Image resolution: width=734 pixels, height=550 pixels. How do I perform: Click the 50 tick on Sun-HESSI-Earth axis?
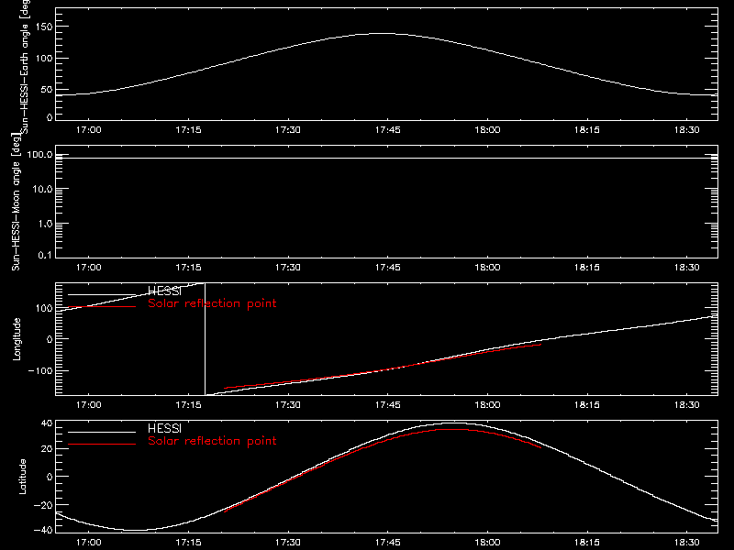pyautogui.click(x=47, y=89)
